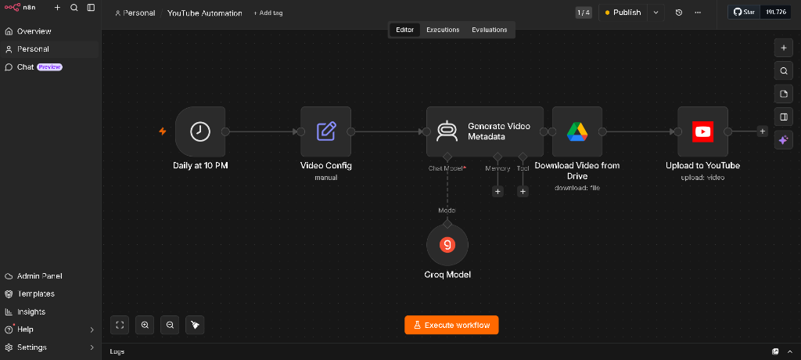This screenshot has height=360, width=801.
Task: Click the n8n logo
Action: click(20, 8)
